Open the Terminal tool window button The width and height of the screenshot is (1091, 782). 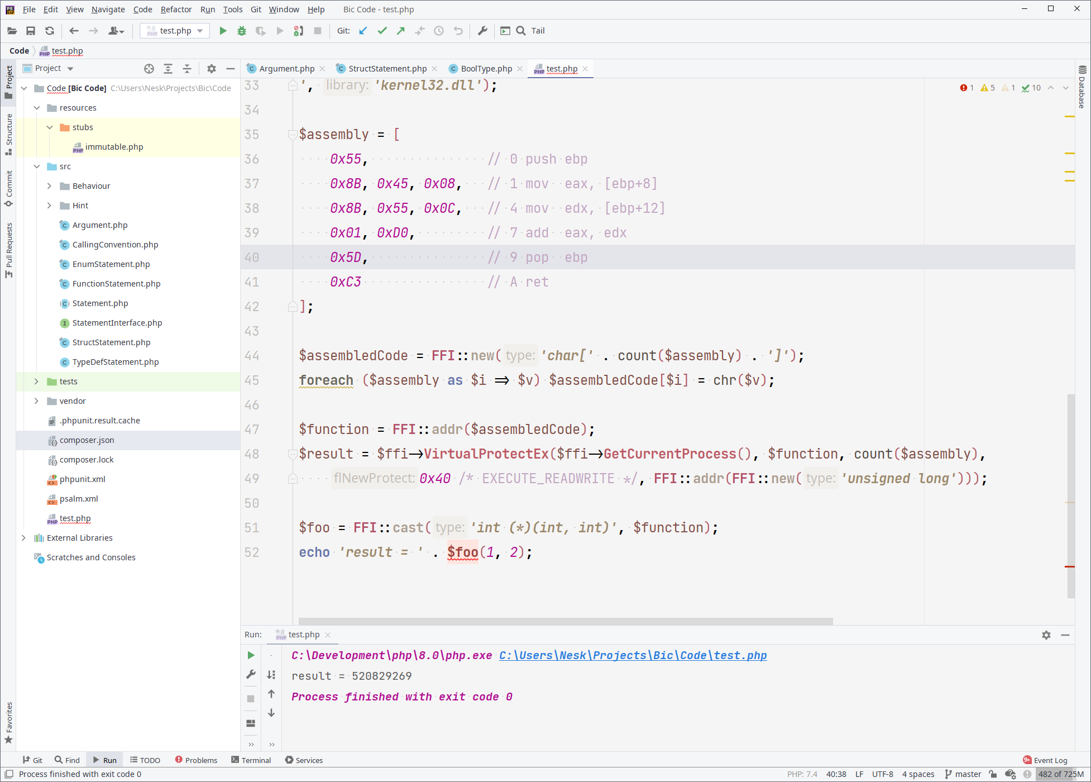point(251,760)
